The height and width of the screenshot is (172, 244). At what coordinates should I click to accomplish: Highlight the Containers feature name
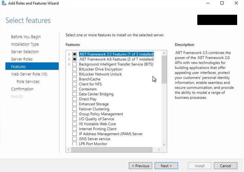(x=88, y=89)
